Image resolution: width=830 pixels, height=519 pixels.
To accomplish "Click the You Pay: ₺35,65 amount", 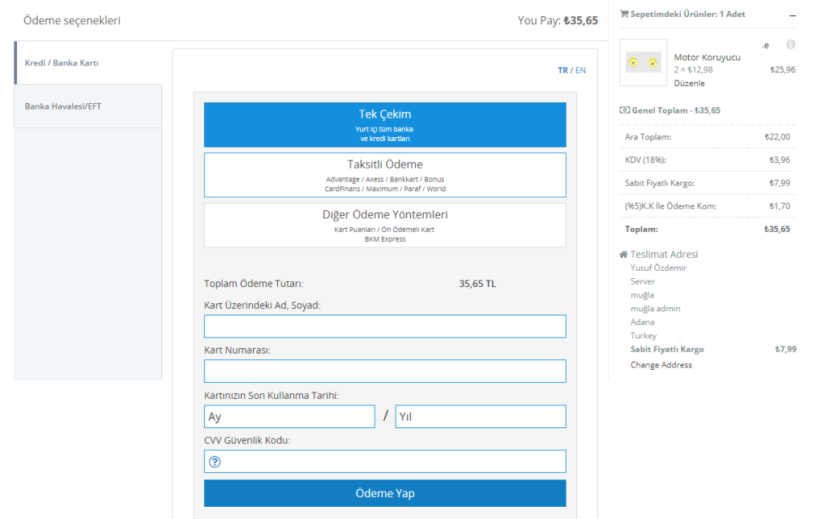I will [x=558, y=20].
